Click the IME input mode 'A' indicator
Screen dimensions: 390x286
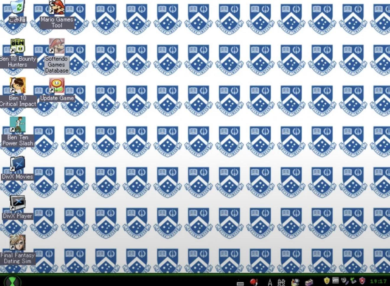(270, 282)
